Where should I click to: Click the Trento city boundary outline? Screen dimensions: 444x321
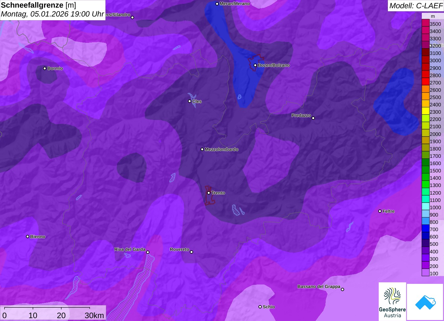click(x=209, y=195)
